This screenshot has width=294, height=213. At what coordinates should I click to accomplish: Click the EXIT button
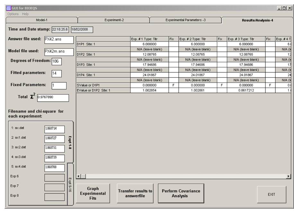(x=271, y=194)
